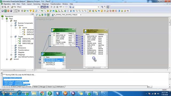The width and height of the screenshot is (171, 96).
Task: Open the Versioning menu
Action: pyautogui.click(x=37, y=4)
